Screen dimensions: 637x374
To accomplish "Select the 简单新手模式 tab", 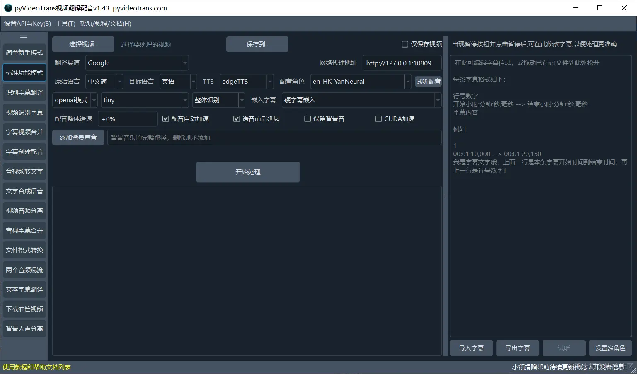I will pyautogui.click(x=24, y=53).
